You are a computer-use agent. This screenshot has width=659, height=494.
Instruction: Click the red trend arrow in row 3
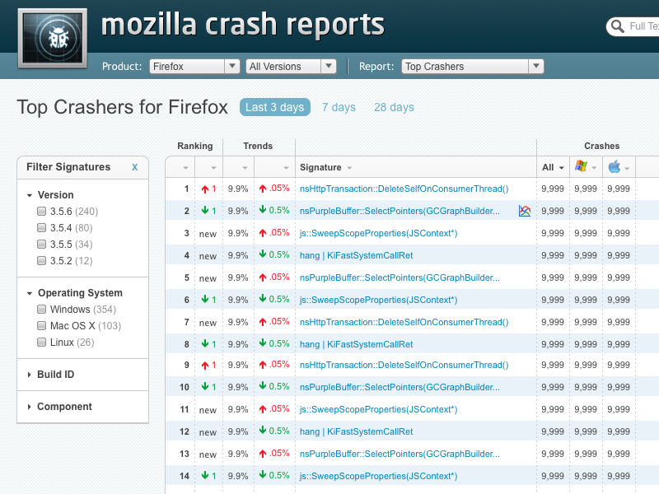pos(263,233)
